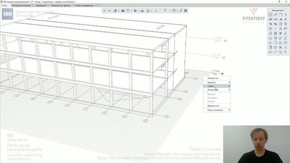
Task: Choose the Door tool in the Инструменты panel
Action: pyautogui.click(x=280, y=24)
